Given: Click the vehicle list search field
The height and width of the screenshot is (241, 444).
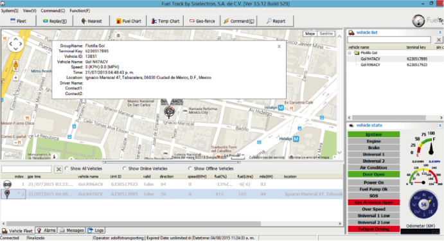Looking at the screenshot, I should tap(389, 40).
